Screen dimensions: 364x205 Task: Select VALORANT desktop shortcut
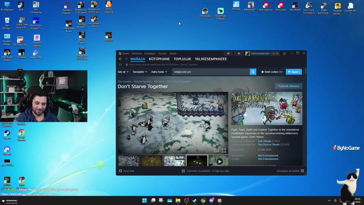(295, 7)
